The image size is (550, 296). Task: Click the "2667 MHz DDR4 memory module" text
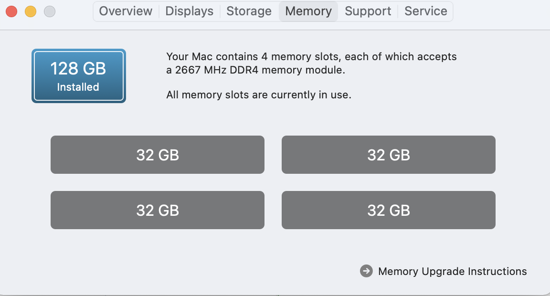(x=260, y=70)
